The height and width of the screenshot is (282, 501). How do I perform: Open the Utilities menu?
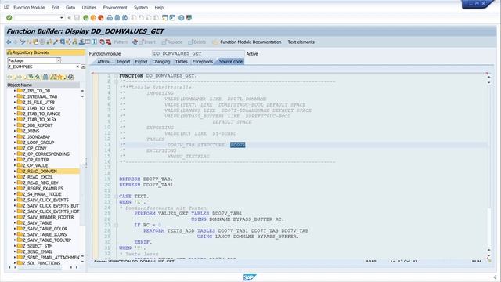tap(88, 7)
